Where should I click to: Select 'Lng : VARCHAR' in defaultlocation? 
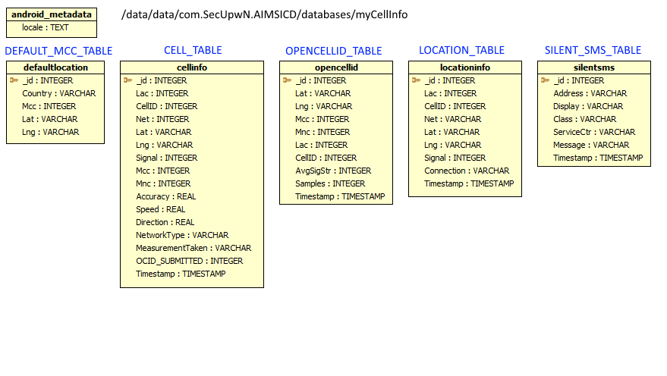[x=50, y=132]
